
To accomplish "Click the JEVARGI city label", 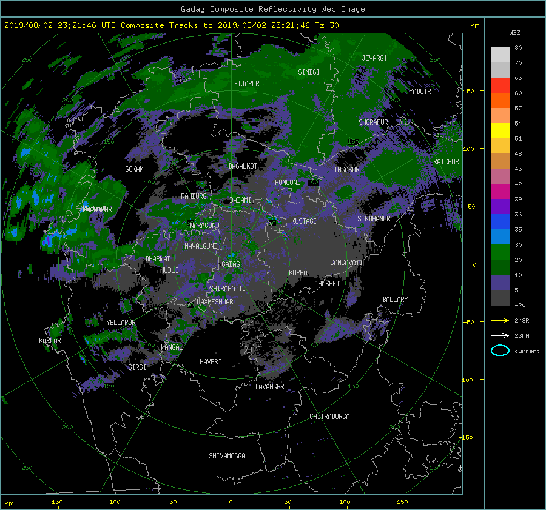I will click(x=374, y=58).
